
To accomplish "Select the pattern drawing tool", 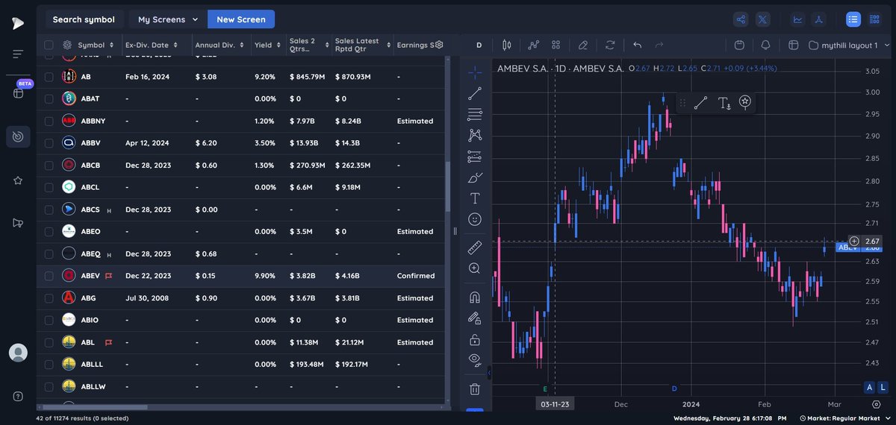I will click(475, 136).
